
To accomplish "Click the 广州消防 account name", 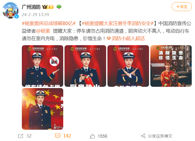I will pyautogui.click(x=31, y=7).
